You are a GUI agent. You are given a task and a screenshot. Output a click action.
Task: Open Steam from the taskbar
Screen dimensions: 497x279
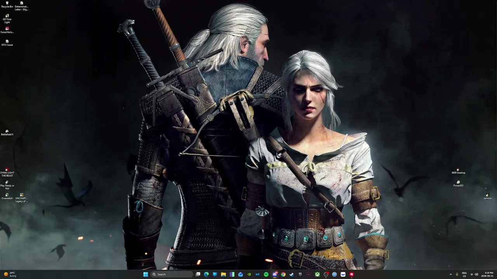pos(292,274)
